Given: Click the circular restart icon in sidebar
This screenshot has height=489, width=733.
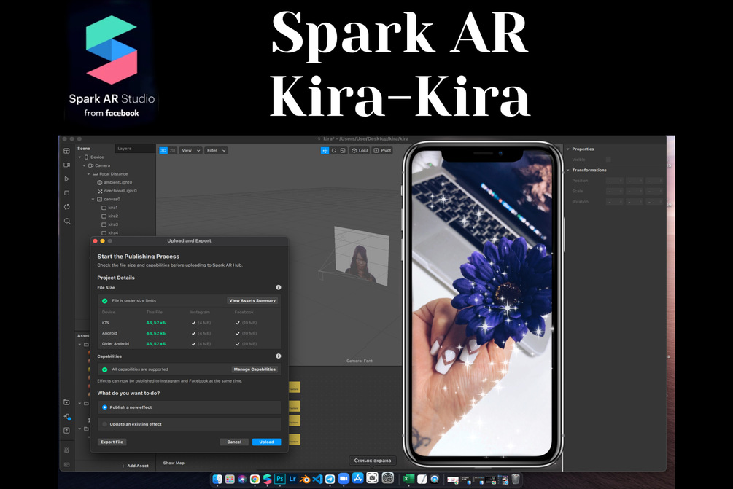Looking at the screenshot, I should [67, 207].
